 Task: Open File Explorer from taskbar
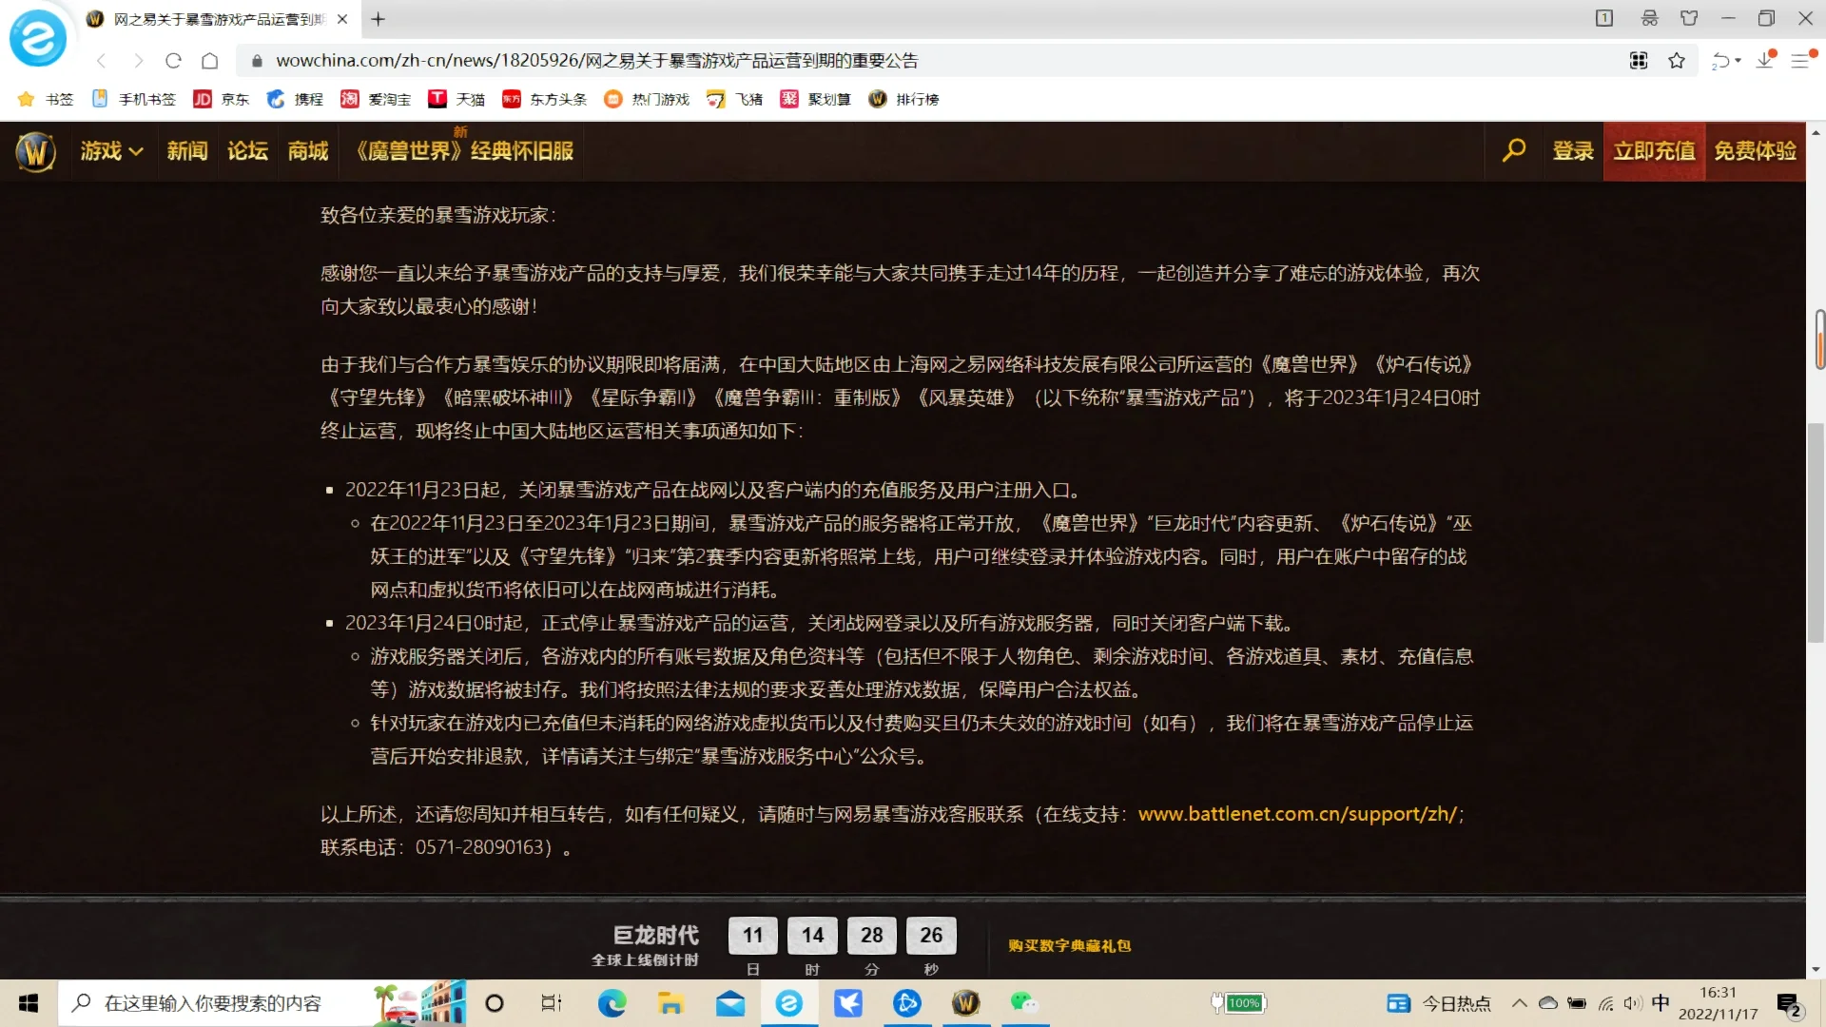click(x=670, y=1003)
